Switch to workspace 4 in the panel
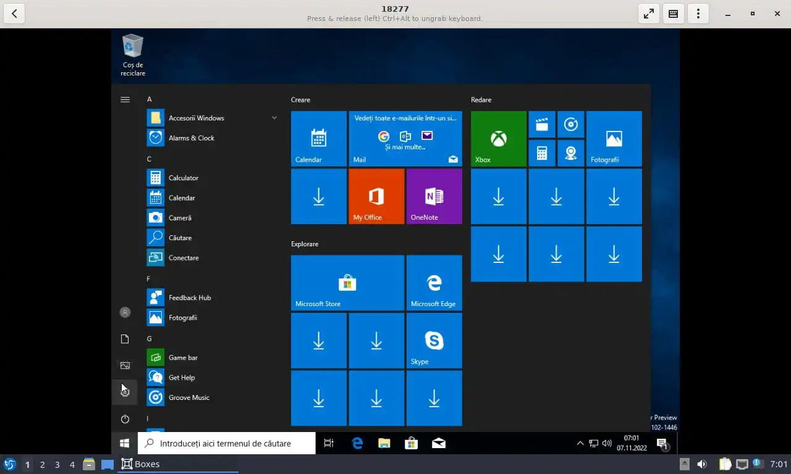 tap(72, 465)
